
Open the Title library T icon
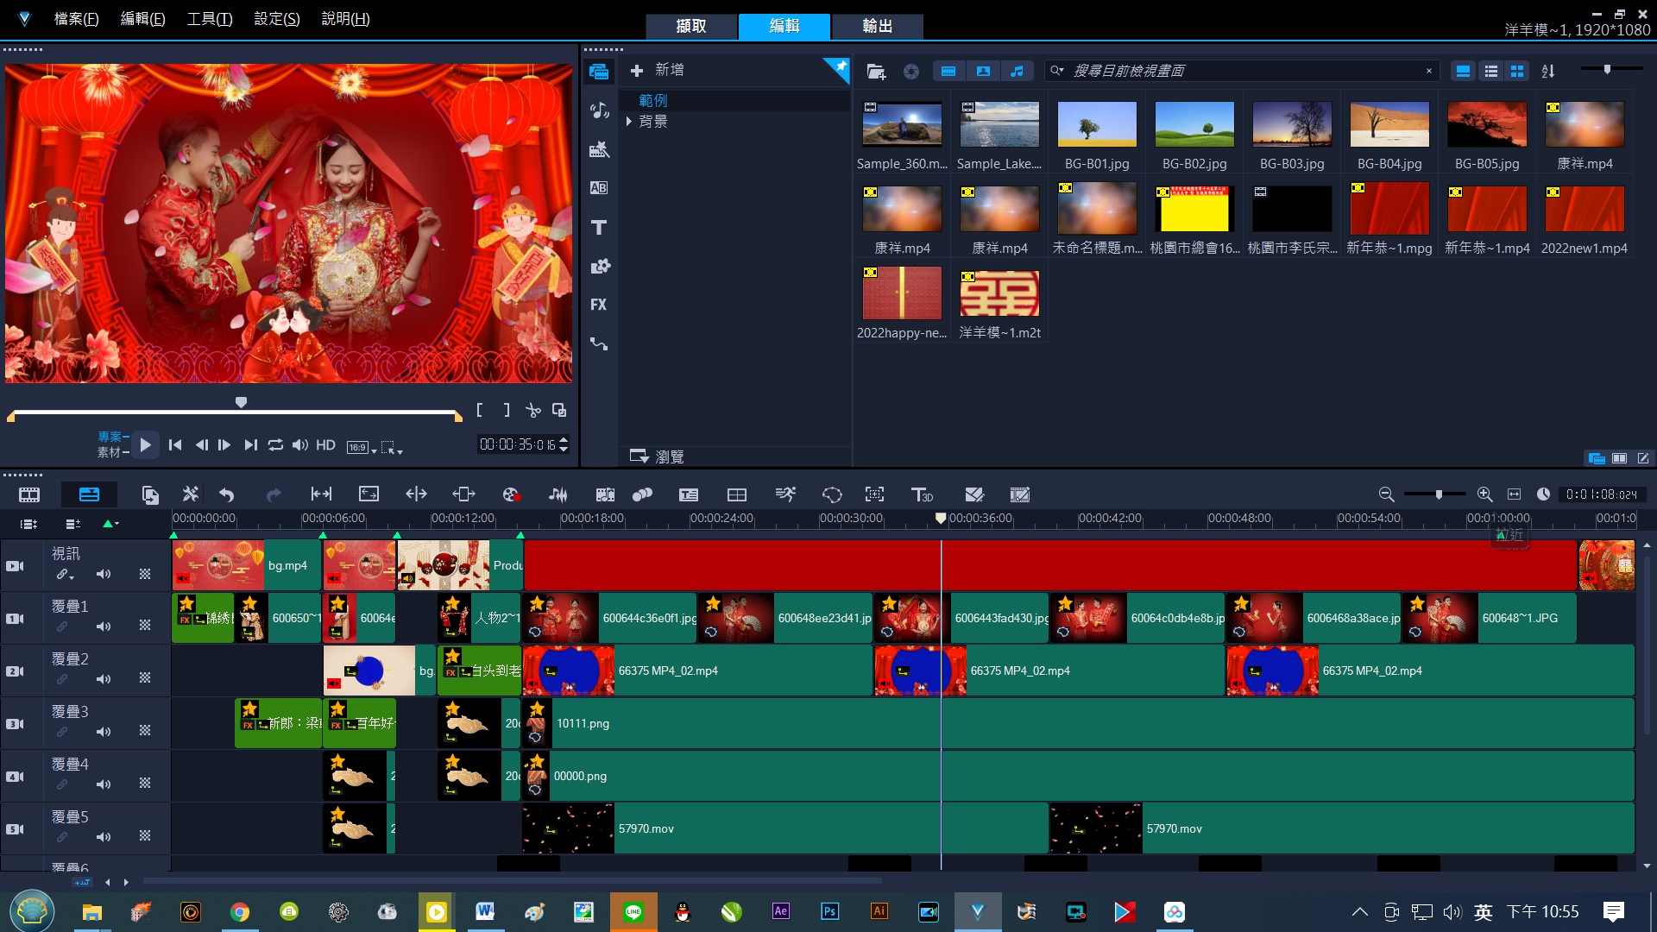pyautogui.click(x=599, y=227)
